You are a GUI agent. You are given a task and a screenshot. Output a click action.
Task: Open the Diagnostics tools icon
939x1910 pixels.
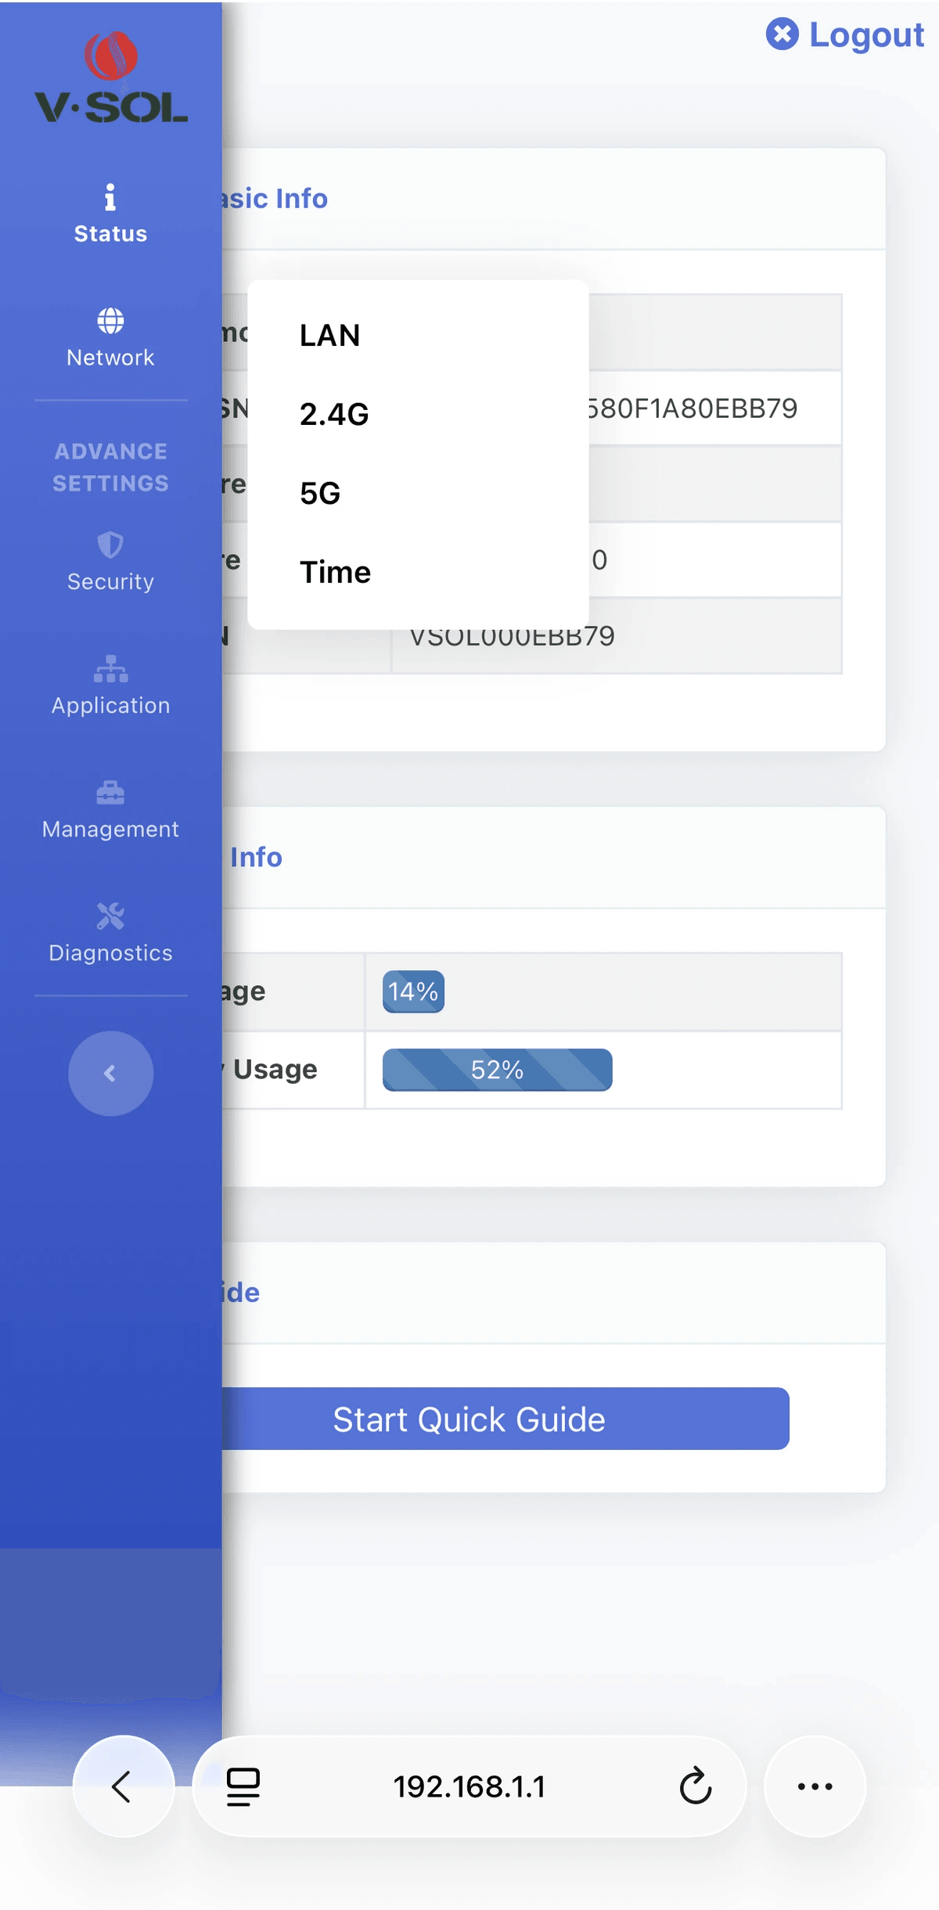110,916
